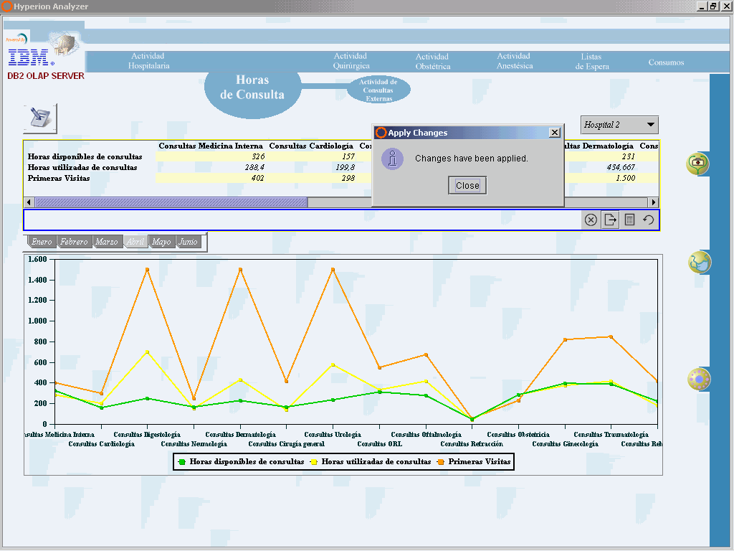Switch to the Enero month tab
Viewport: 734px width, 551px height.
(x=42, y=242)
